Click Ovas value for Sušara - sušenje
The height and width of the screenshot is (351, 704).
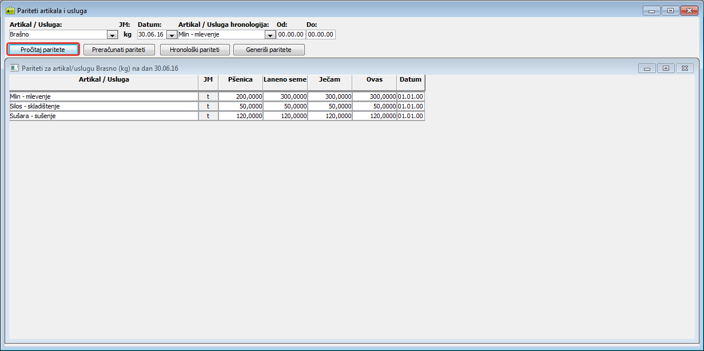pyautogui.click(x=375, y=116)
